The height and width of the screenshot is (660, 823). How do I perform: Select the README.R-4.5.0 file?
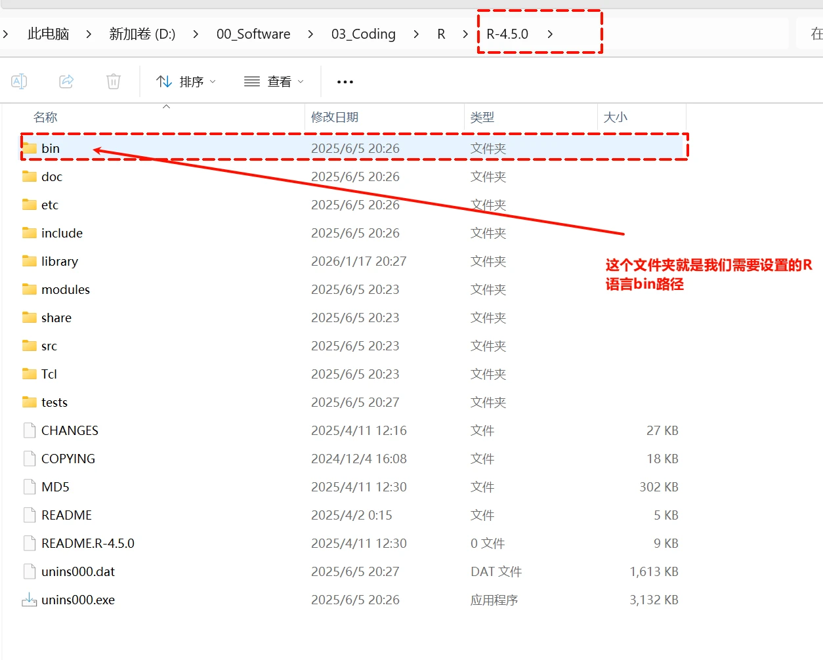pos(88,543)
